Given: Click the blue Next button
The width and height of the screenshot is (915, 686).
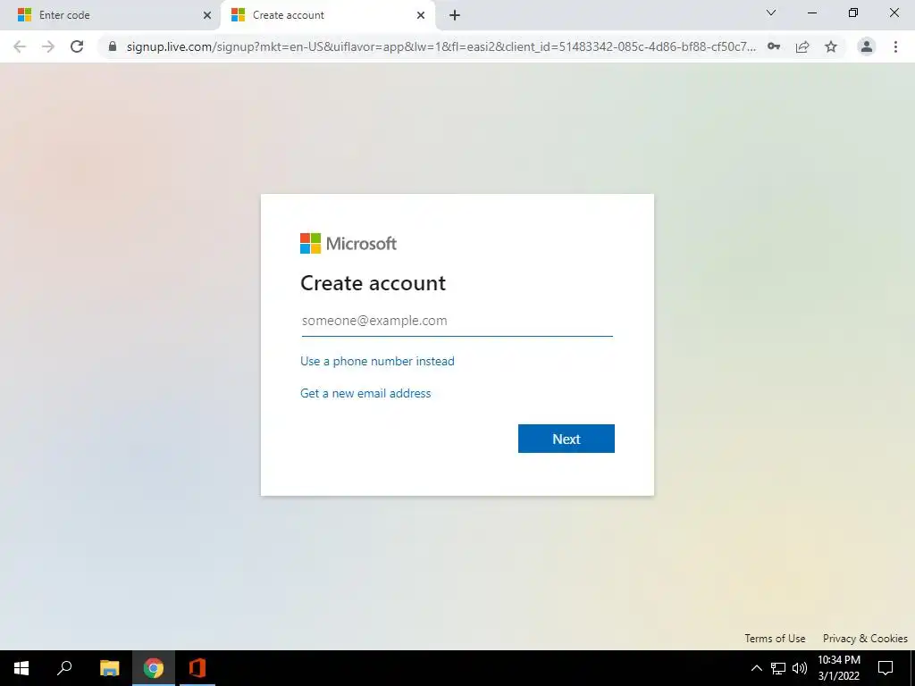Looking at the screenshot, I should pos(566,439).
